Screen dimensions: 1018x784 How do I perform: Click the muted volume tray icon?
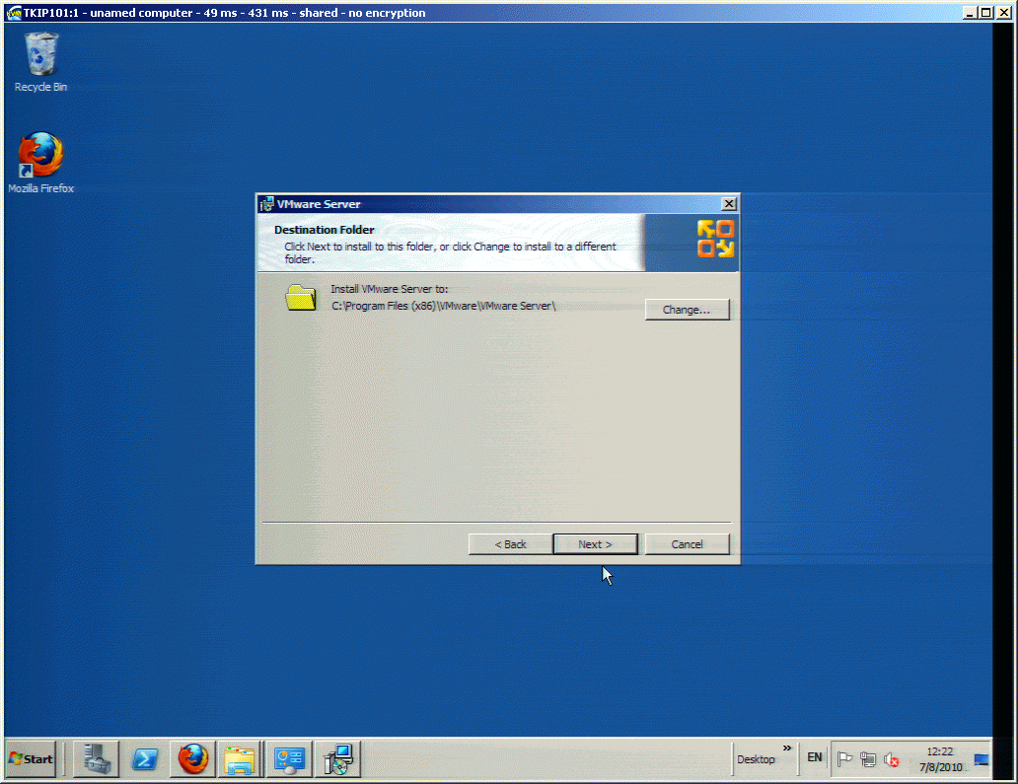coord(892,759)
